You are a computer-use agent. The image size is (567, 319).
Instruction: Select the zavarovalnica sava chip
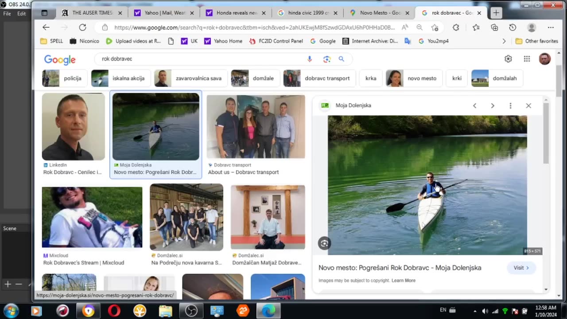coord(190,78)
